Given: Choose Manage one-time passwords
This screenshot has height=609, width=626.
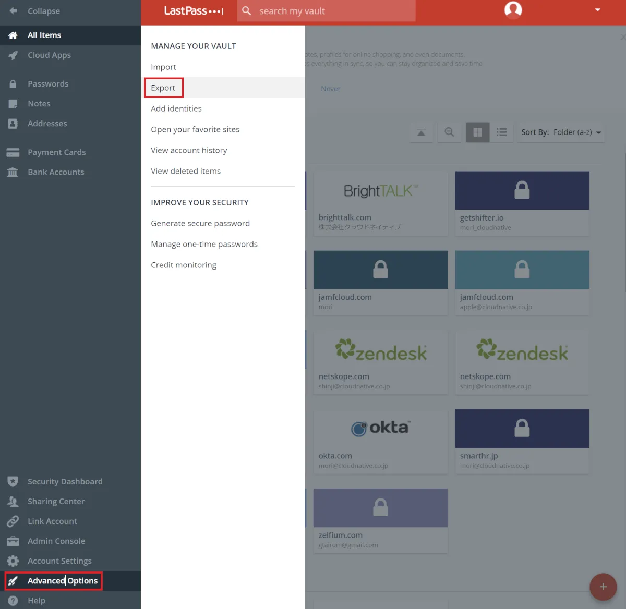Looking at the screenshot, I should pyautogui.click(x=204, y=245).
